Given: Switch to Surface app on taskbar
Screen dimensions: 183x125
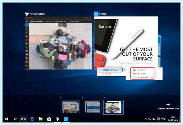Looking at the screenshot, I should [66, 119].
